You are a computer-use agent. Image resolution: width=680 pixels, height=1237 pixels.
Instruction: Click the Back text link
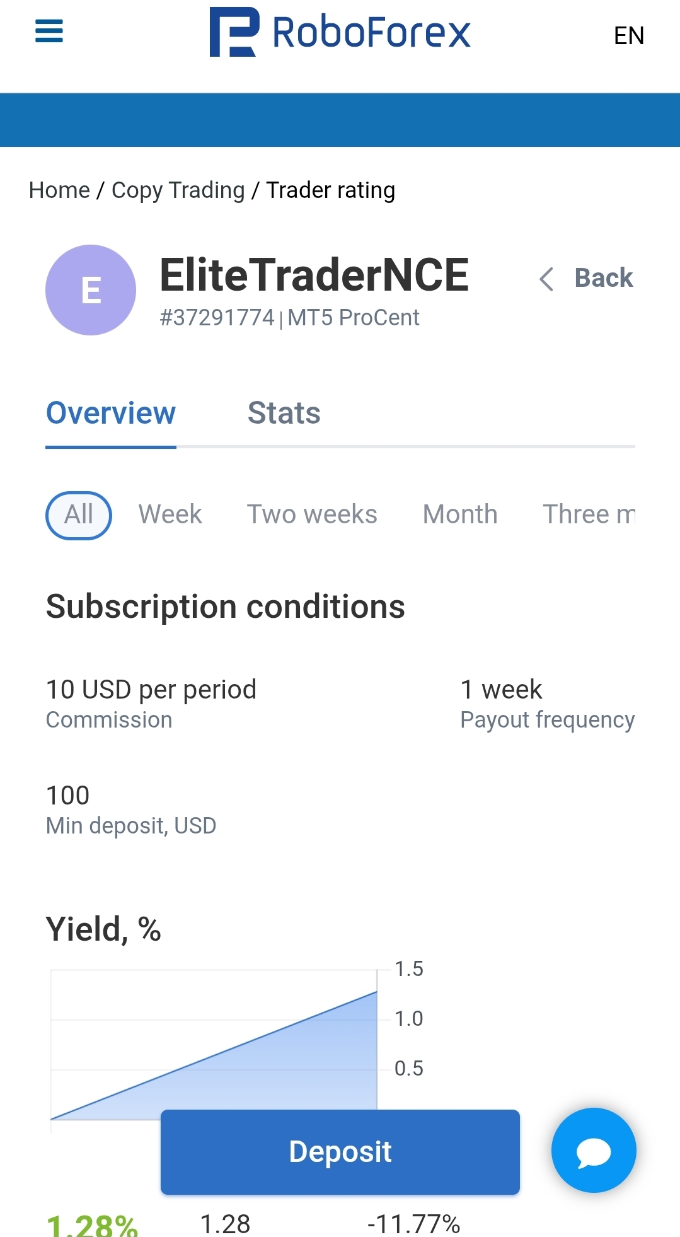point(603,278)
